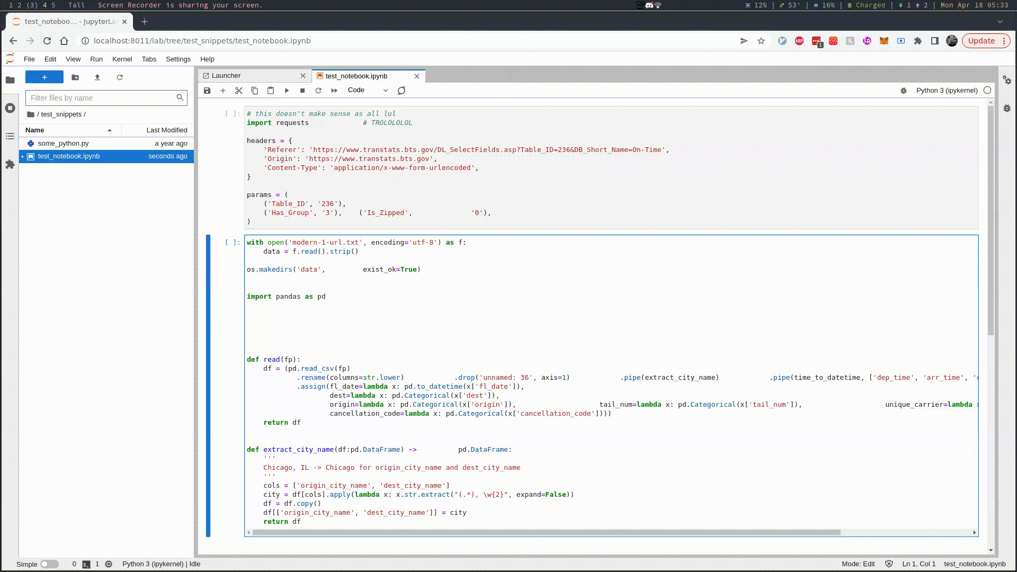Switch to the Launcher tab
Image resolution: width=1017 pixels, height=572 pixels.
[x=227, y=75]
